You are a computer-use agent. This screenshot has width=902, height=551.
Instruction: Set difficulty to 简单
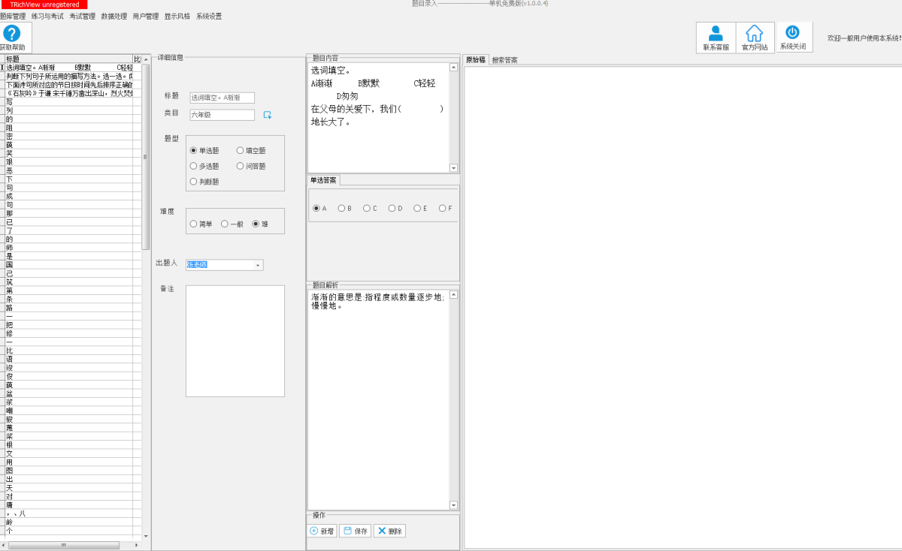[x=194, y=224]
